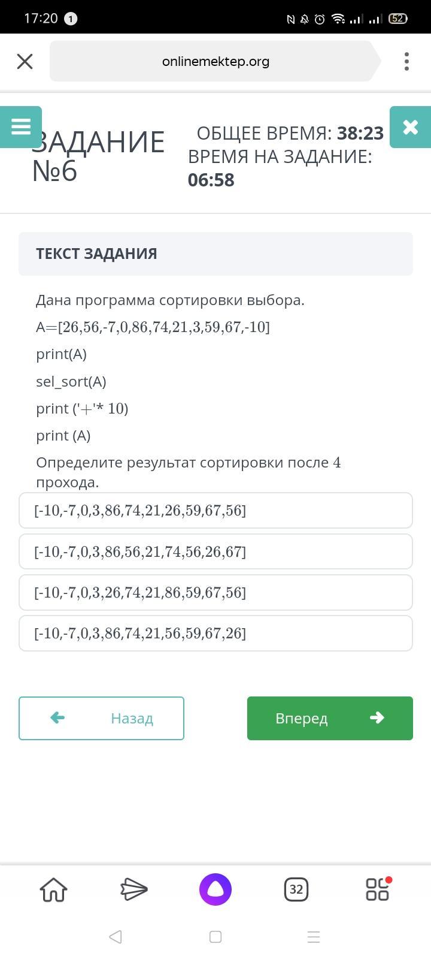Open the services grid icon
The height and width of the screenshot is (959, 431).
(x=378, y=889)
